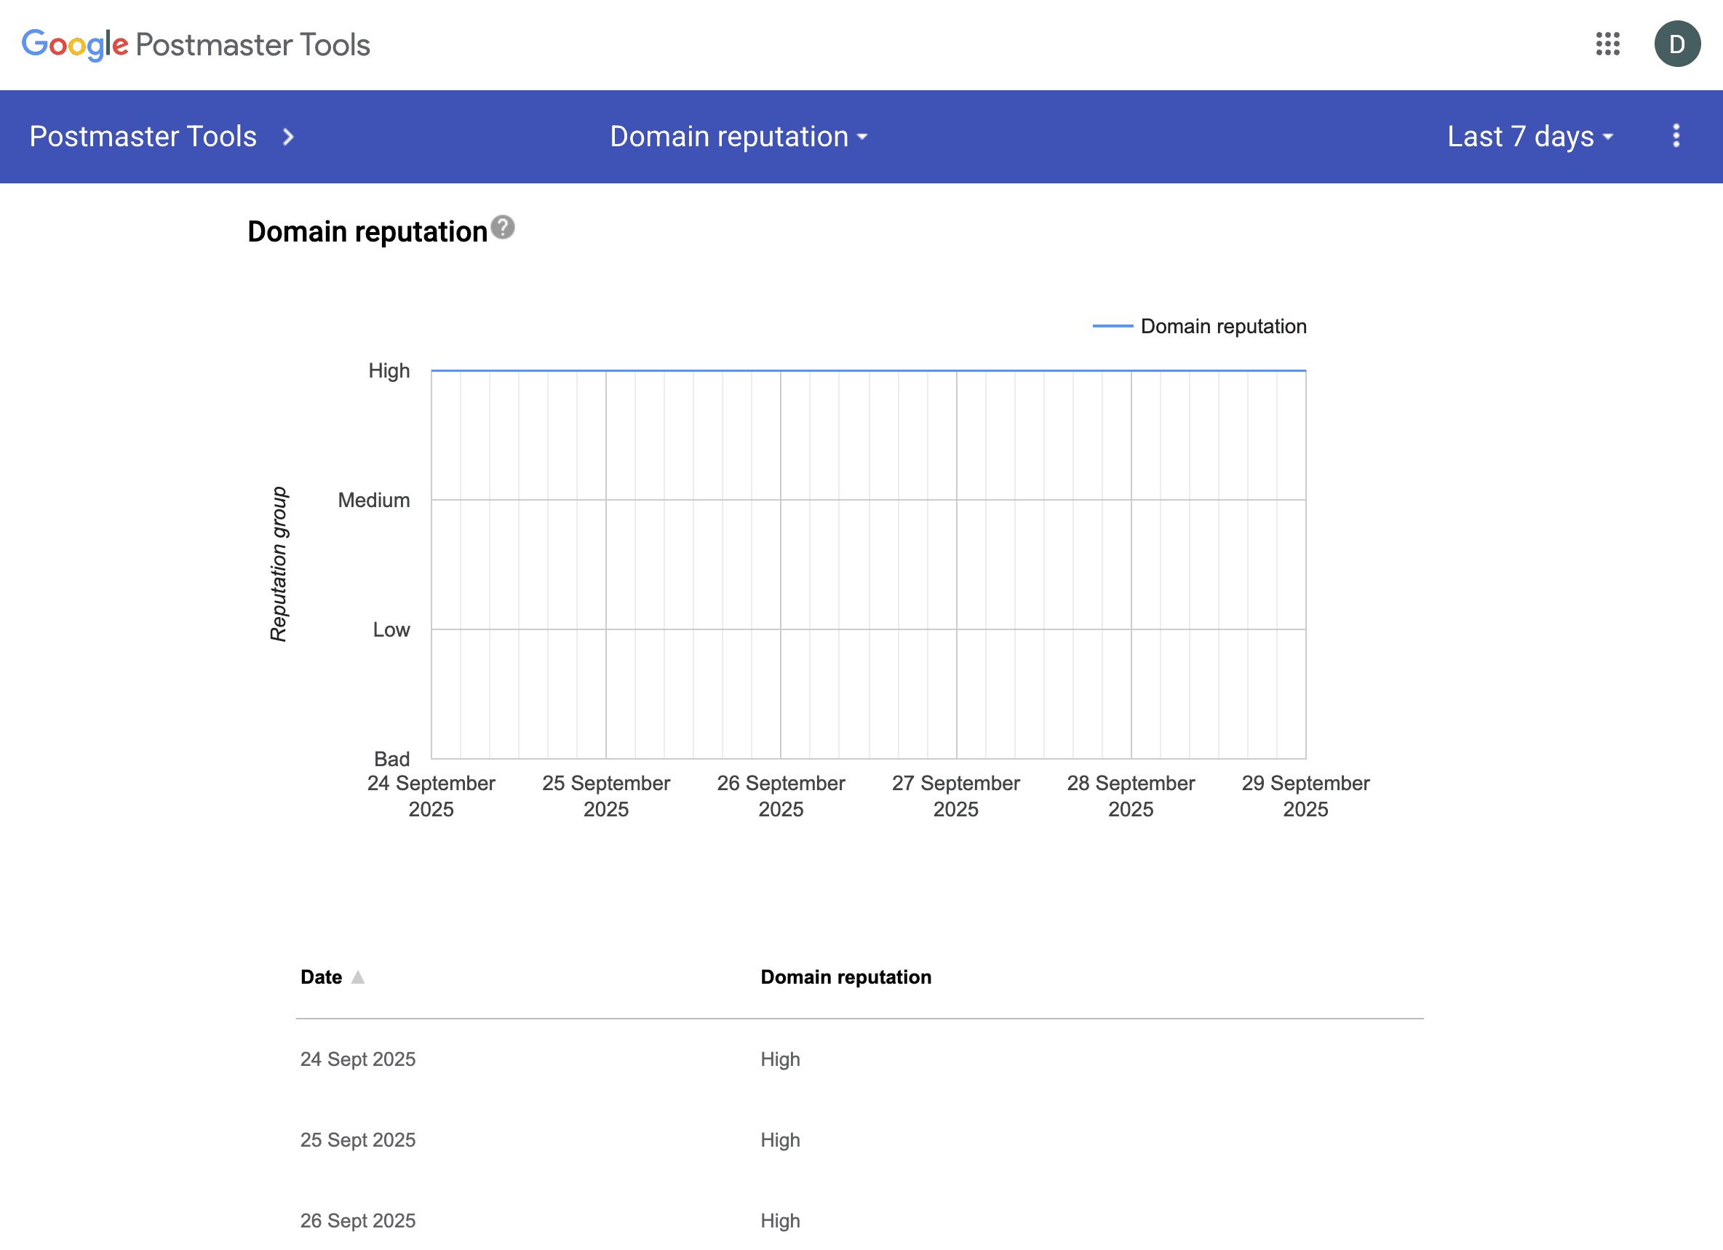Click the legend blue line marker
The width and height of the screenshot is (1723, 1250).
click(1113, 326)
